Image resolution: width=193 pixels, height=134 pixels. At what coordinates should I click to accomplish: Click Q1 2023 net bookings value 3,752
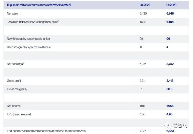tap(170, 64)
